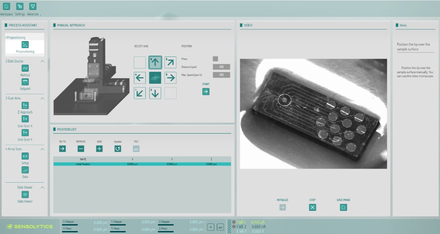Click the START arrow button
440x234 pixels.
click(x=206, y=92)
